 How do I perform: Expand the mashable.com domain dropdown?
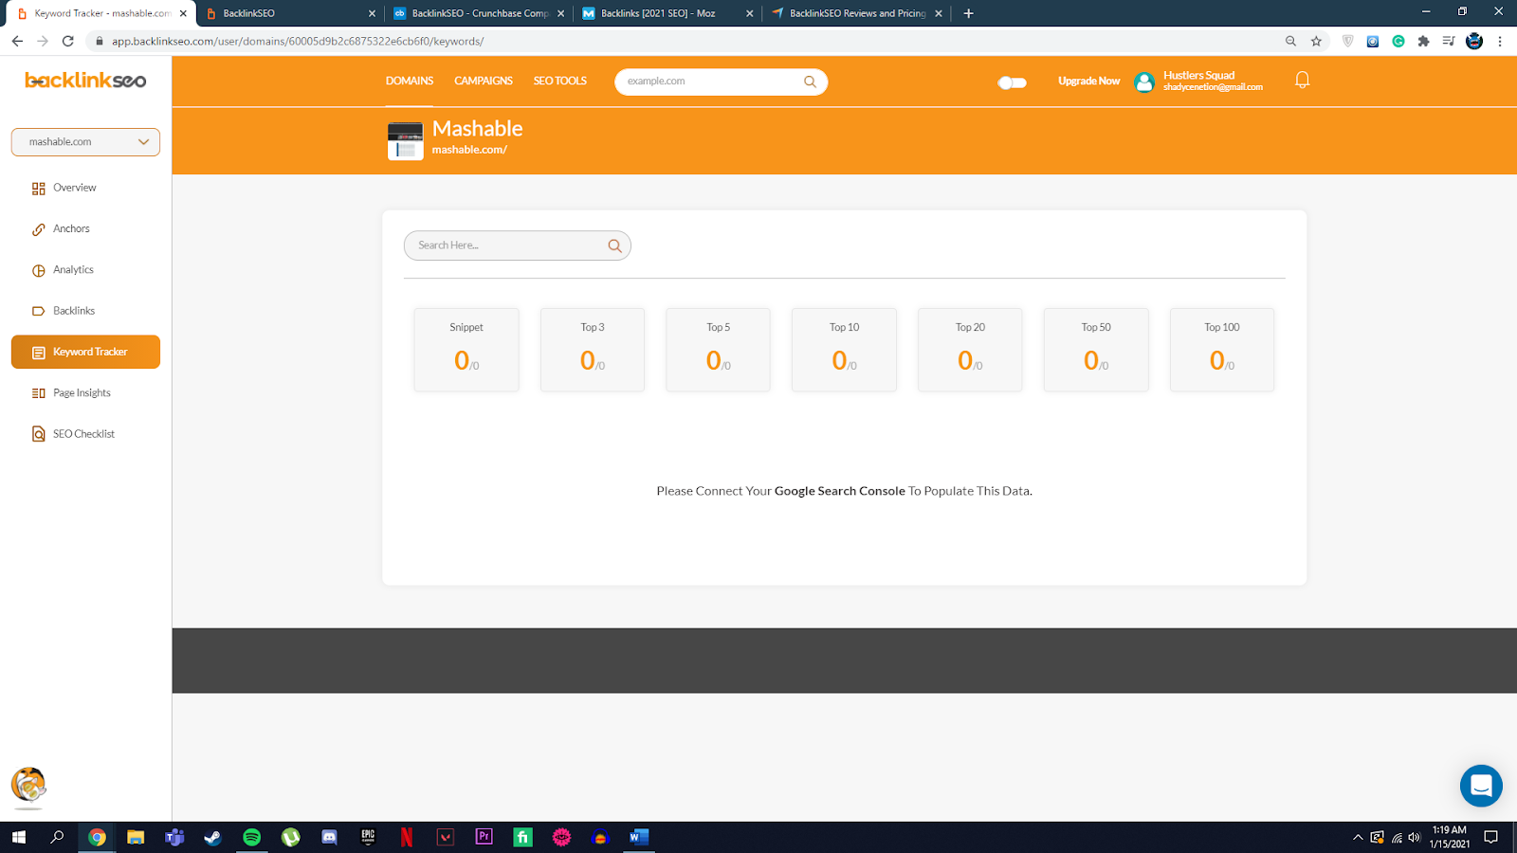85,142
